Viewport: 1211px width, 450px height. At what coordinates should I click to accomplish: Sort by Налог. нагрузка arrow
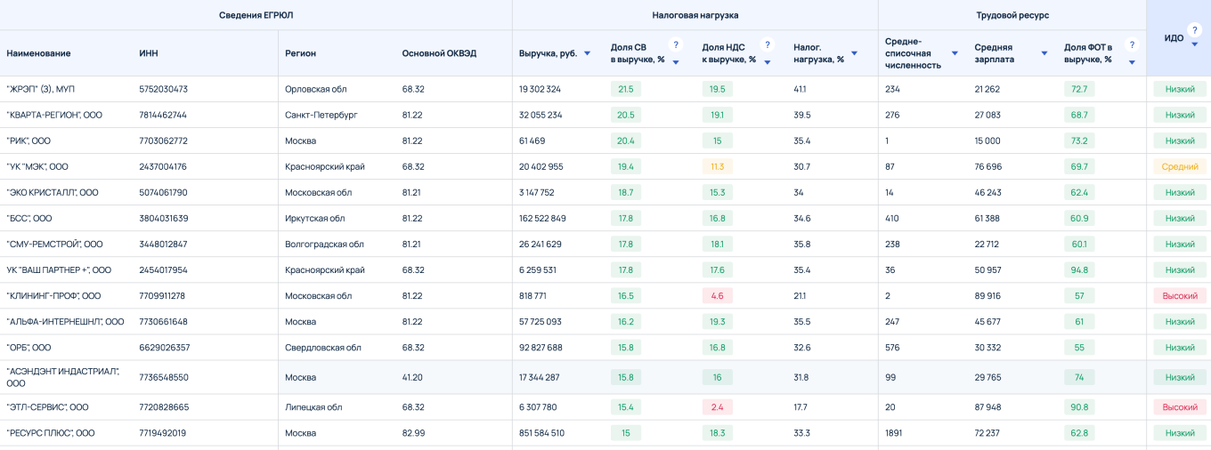pos(854,53)
